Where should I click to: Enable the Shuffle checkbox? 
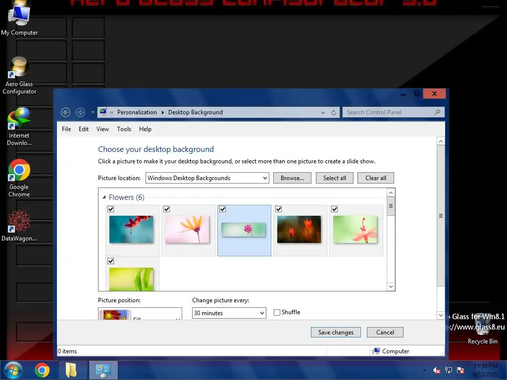(x=277, y=313)
